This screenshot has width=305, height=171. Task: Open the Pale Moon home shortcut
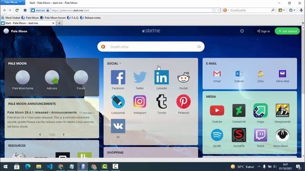22,77
